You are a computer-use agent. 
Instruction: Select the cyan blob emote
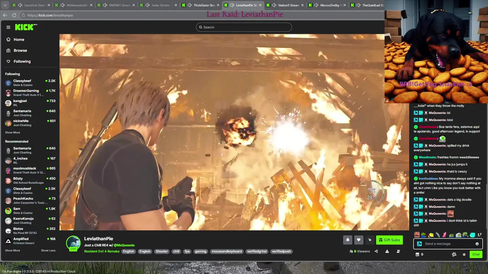tap(472, 235)
